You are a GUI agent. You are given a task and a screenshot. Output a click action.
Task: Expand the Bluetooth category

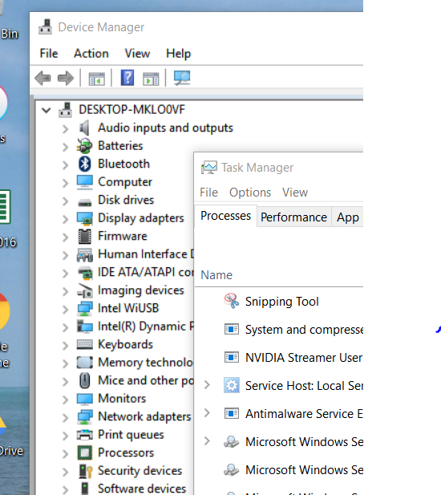point(65,164)
